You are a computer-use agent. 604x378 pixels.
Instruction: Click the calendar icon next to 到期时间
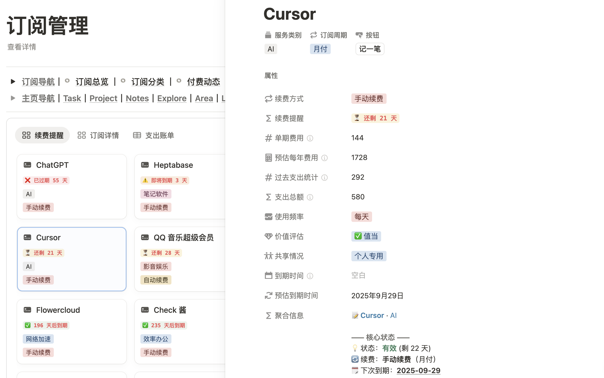[268, 276]
